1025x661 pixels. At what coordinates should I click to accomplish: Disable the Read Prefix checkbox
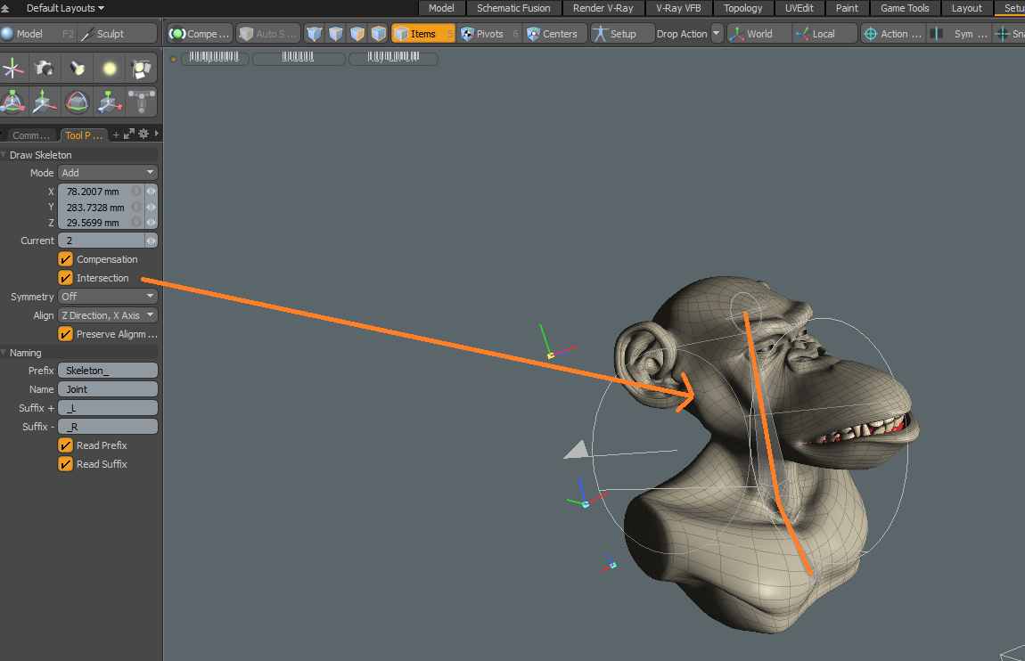point(65,445)
